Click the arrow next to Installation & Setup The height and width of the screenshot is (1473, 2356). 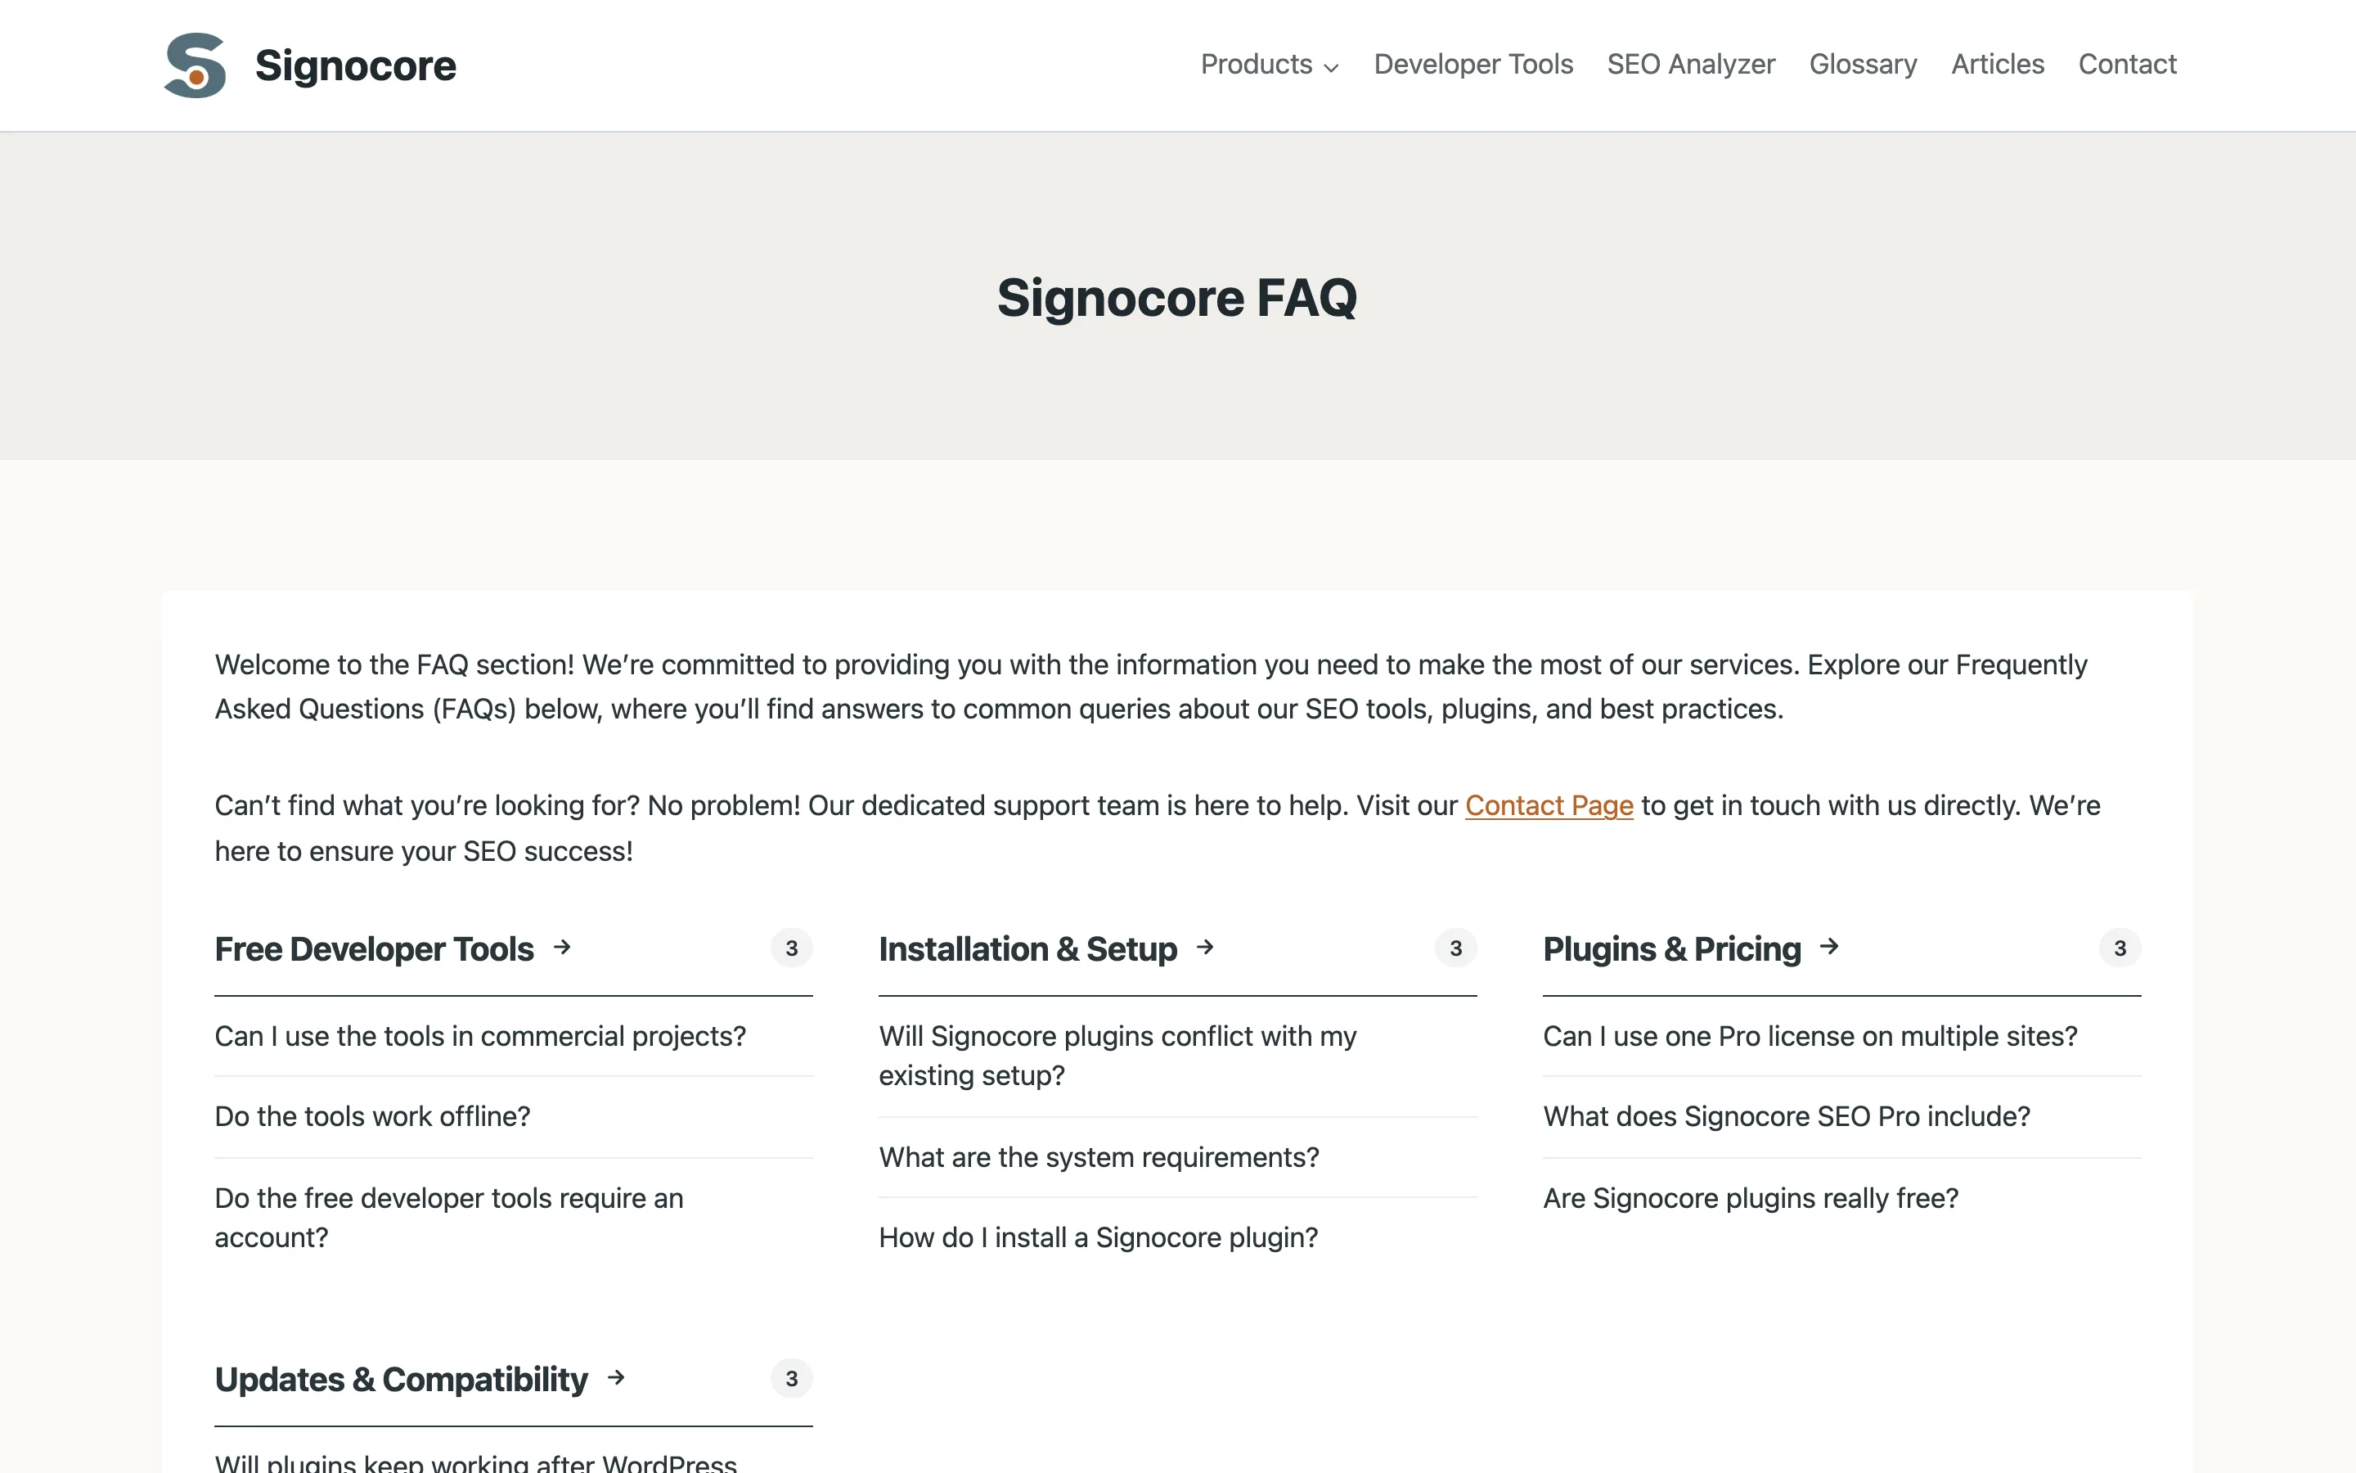pos(1205,947)
